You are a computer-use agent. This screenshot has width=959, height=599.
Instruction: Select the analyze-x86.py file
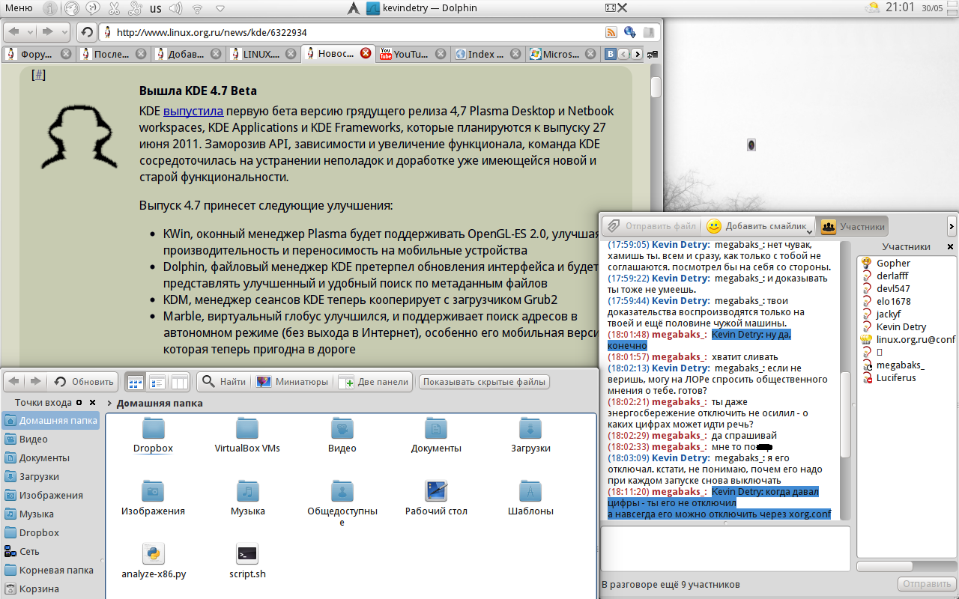(x=153, y=562)
